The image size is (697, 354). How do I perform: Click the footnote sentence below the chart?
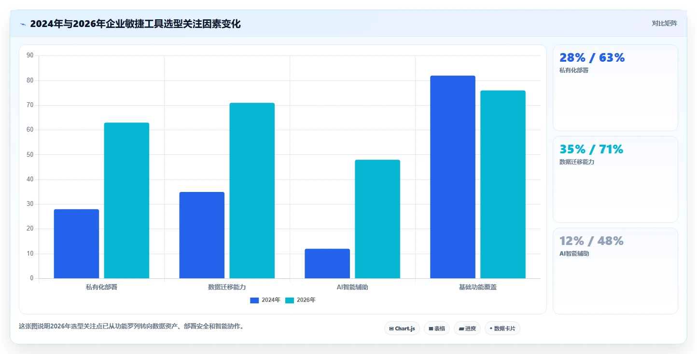[x=132, y=327]
